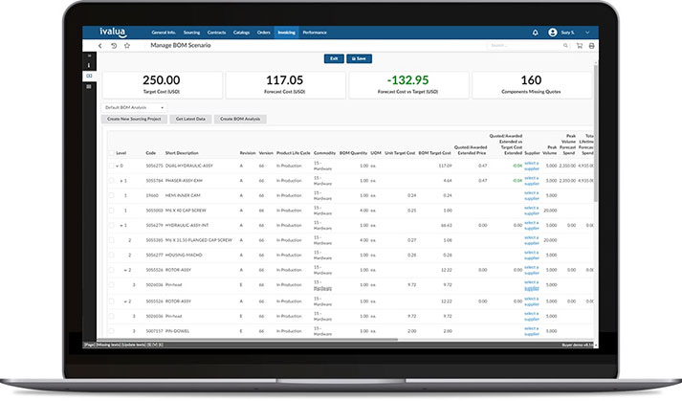The image size is (682, 401).
Task: Click Create New Sourcing Project
Action: (x=134, y=119)
